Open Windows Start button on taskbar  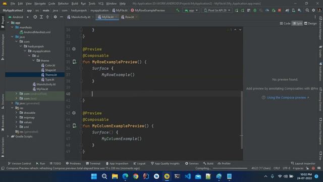pyautogui.click(x=94, y=176)
